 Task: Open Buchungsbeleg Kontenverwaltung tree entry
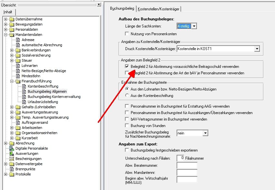(x=54, y=97)
